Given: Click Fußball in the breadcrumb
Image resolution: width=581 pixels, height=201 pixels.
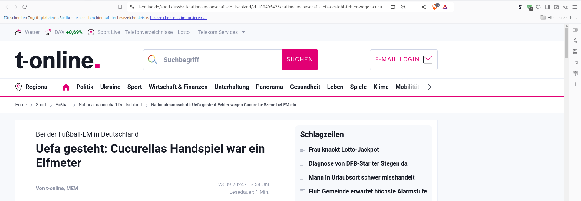Looking at the screenshot, I should tap(62, 105).
